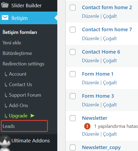Viewport: 138px width, 151px height.
Task: Open Redirection settings in the sidebar
Action: [23, 64]
